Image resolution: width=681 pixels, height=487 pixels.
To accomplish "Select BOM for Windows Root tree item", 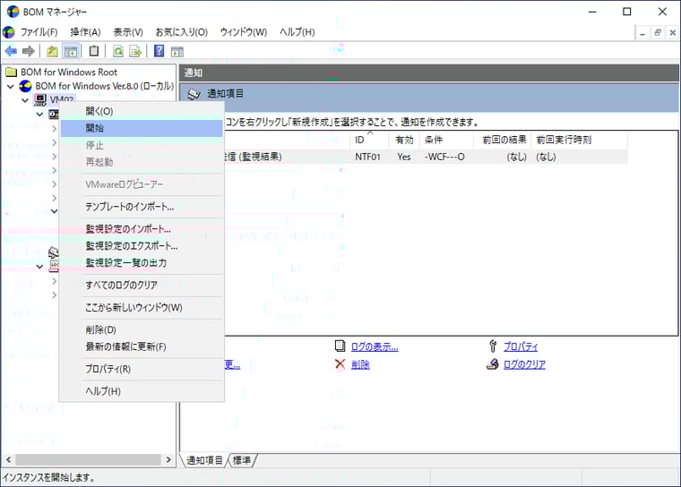I will (x=69, y=72).
